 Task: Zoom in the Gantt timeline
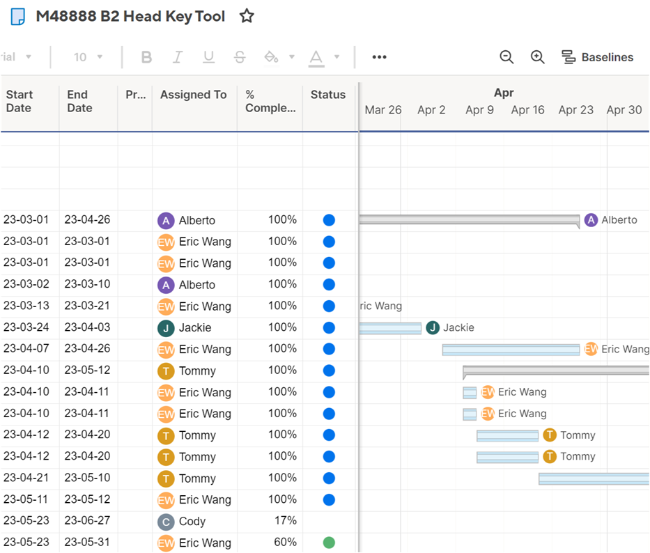[x=538, y=57]
